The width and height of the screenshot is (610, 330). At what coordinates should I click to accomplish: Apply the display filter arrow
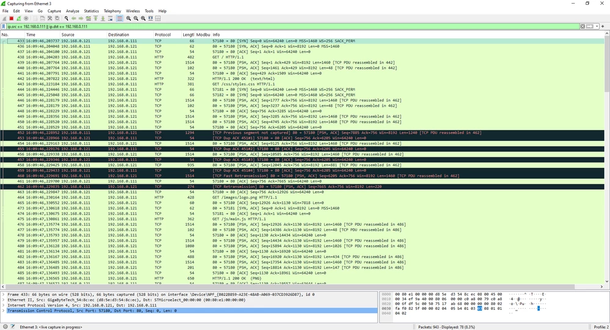(590, 26)
